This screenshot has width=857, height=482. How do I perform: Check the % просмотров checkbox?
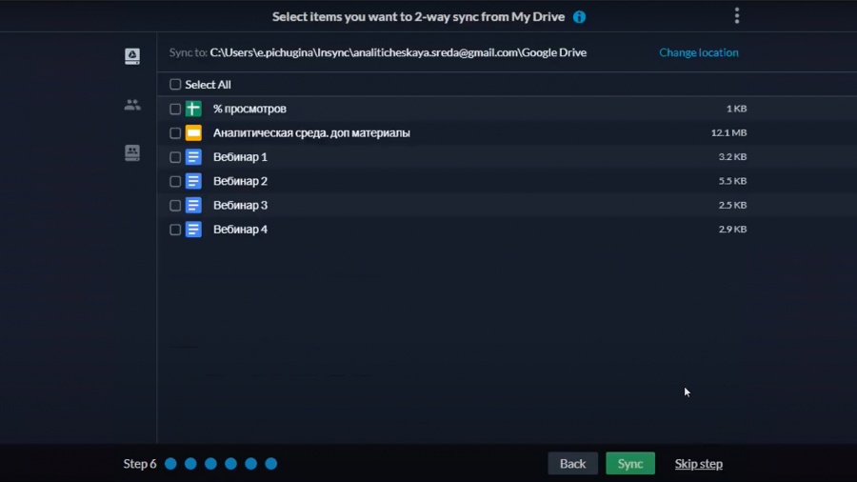click(175, 109)
